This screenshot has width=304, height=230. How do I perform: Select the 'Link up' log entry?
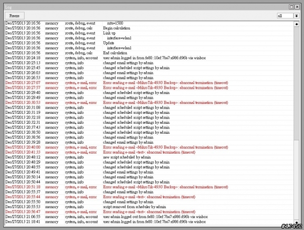149,33
